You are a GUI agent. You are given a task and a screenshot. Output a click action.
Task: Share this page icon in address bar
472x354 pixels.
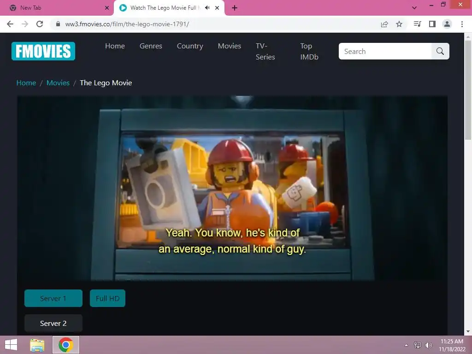384,24
